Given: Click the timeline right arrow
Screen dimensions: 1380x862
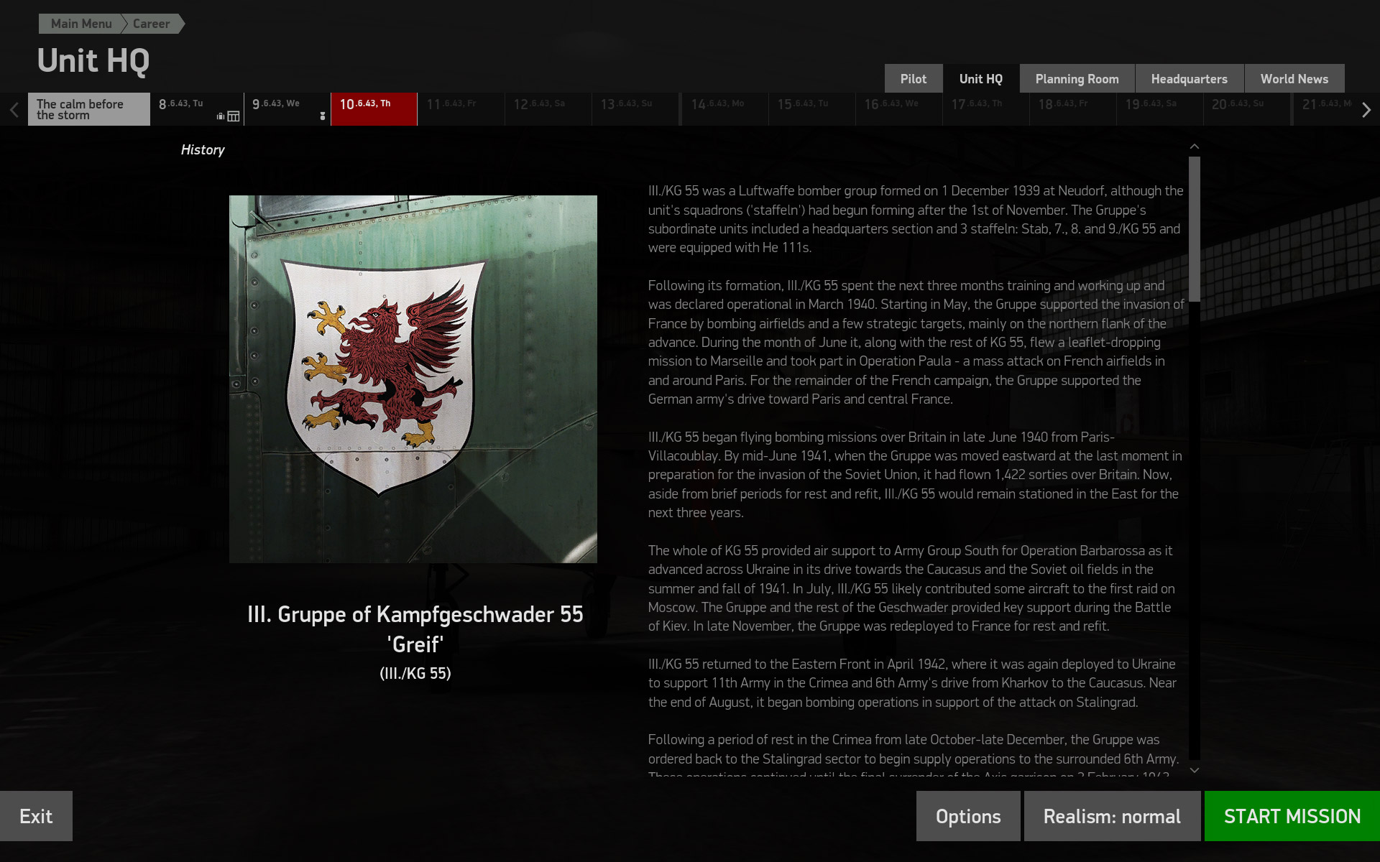Looking at the screenshot, I should click(x=1366, y=110).
